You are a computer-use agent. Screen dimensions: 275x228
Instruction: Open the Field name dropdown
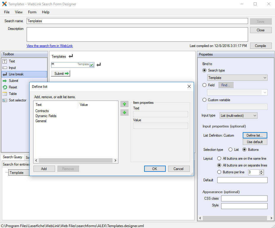click(x=237, y=92)
